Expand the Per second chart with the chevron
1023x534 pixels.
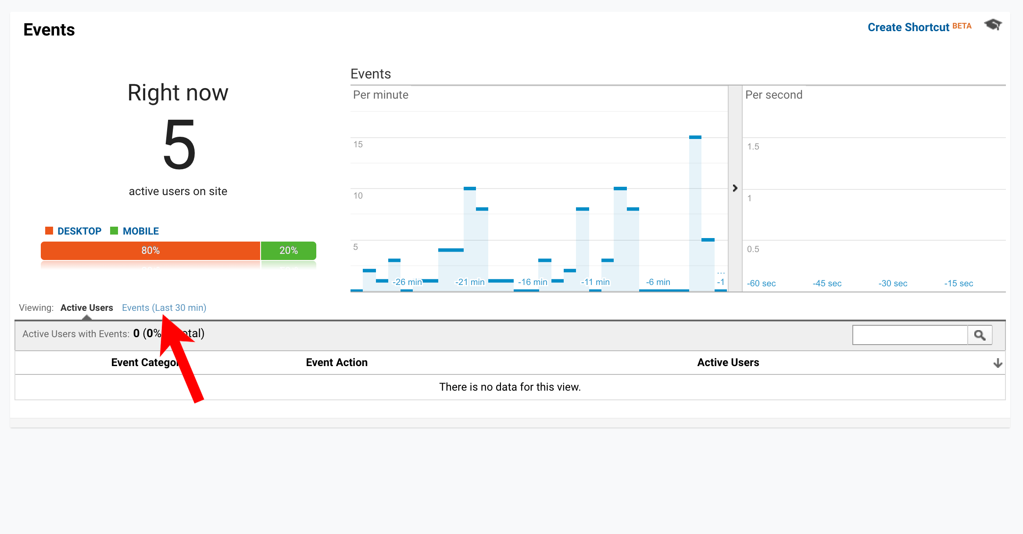(x=735, y=189)
